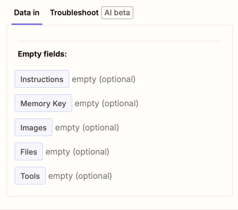
Task: Click empty (optional) text beside Memory Key
Action: [x=106, y=104]
